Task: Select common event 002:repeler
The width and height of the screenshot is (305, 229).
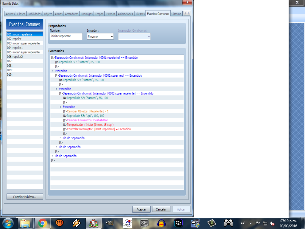Action: 25,39
